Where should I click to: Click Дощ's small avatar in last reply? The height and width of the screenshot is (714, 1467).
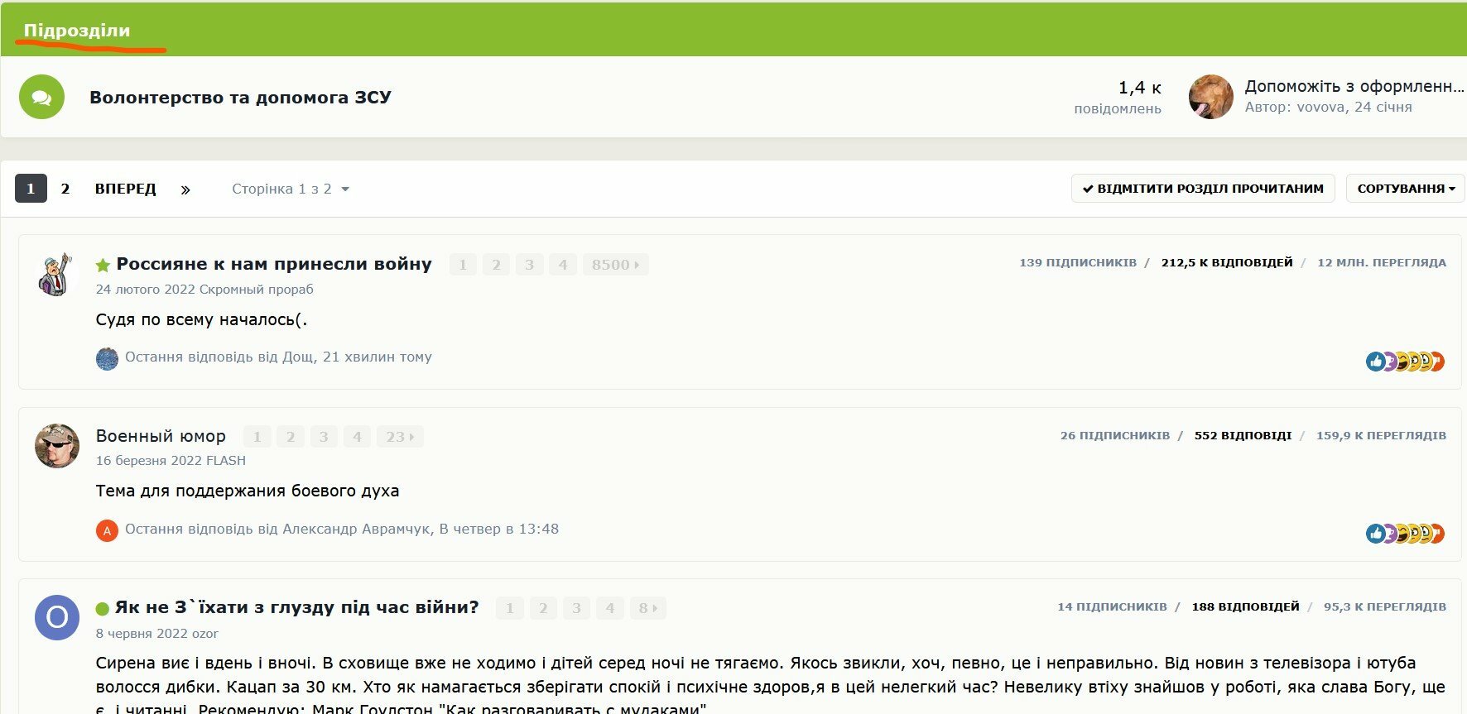[x=107, y=358]
